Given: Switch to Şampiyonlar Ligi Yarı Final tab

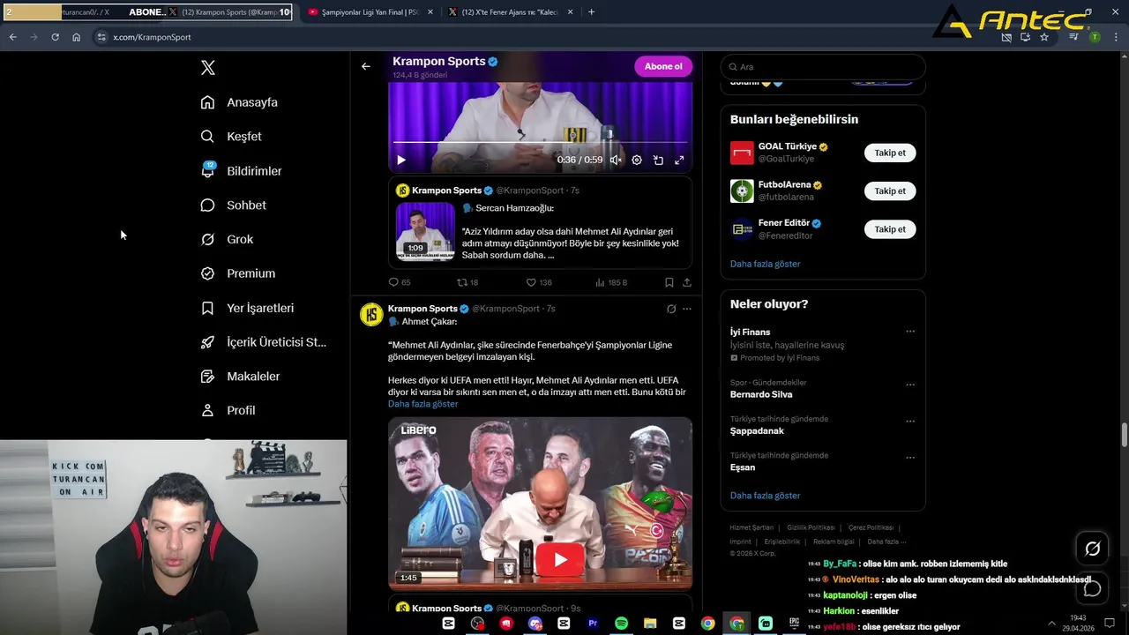Looking at the screenshot, I should point(369,12).
